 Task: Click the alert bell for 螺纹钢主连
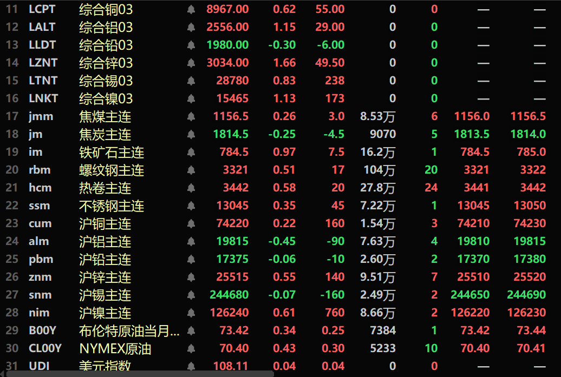[190, 170]
